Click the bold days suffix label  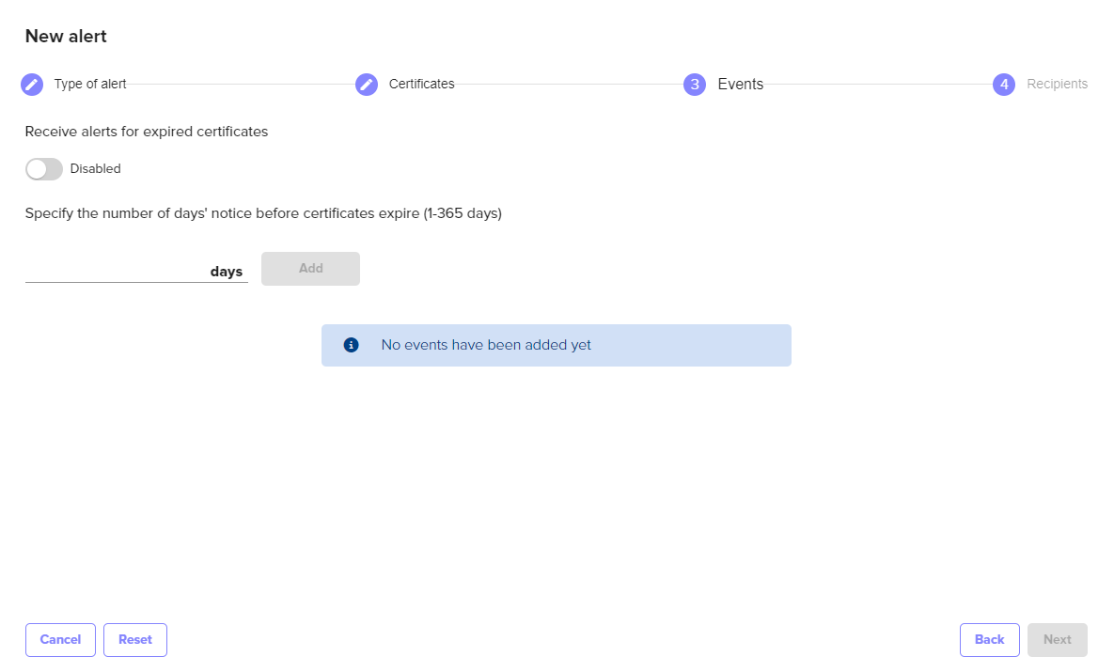click(227, 272)
